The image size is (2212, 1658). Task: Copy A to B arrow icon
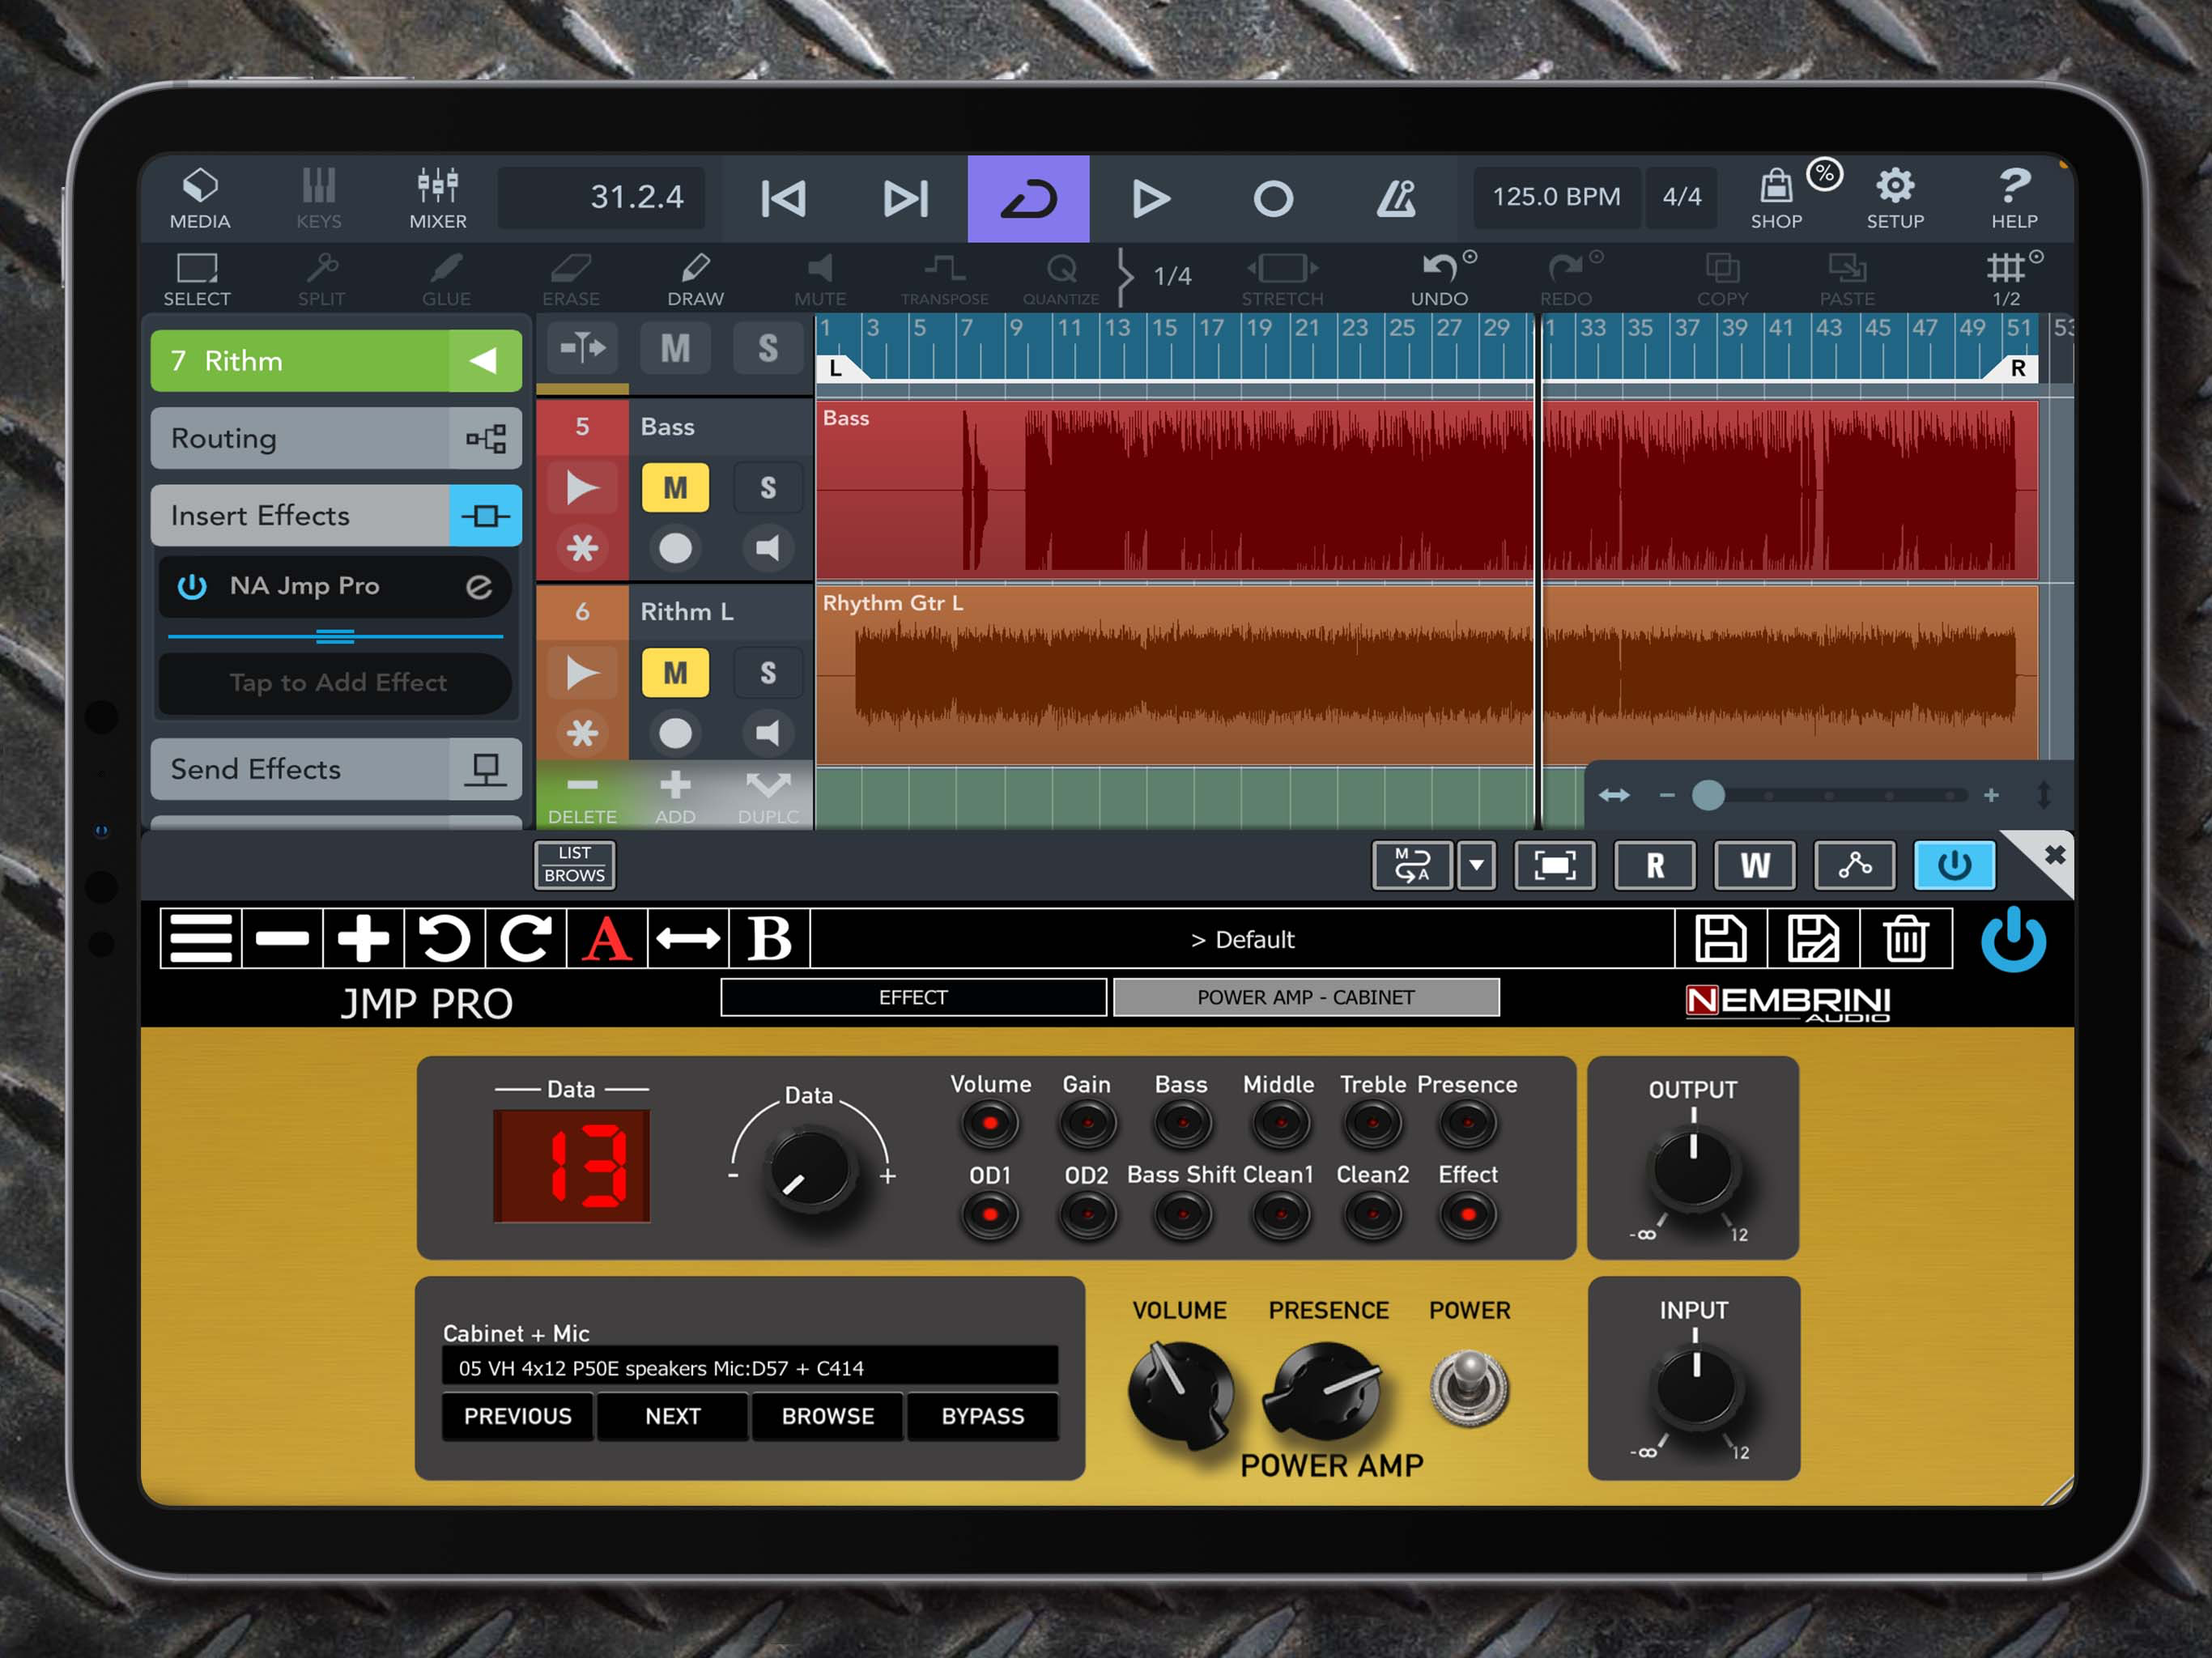pyautogui.click(x=688, y=938)
